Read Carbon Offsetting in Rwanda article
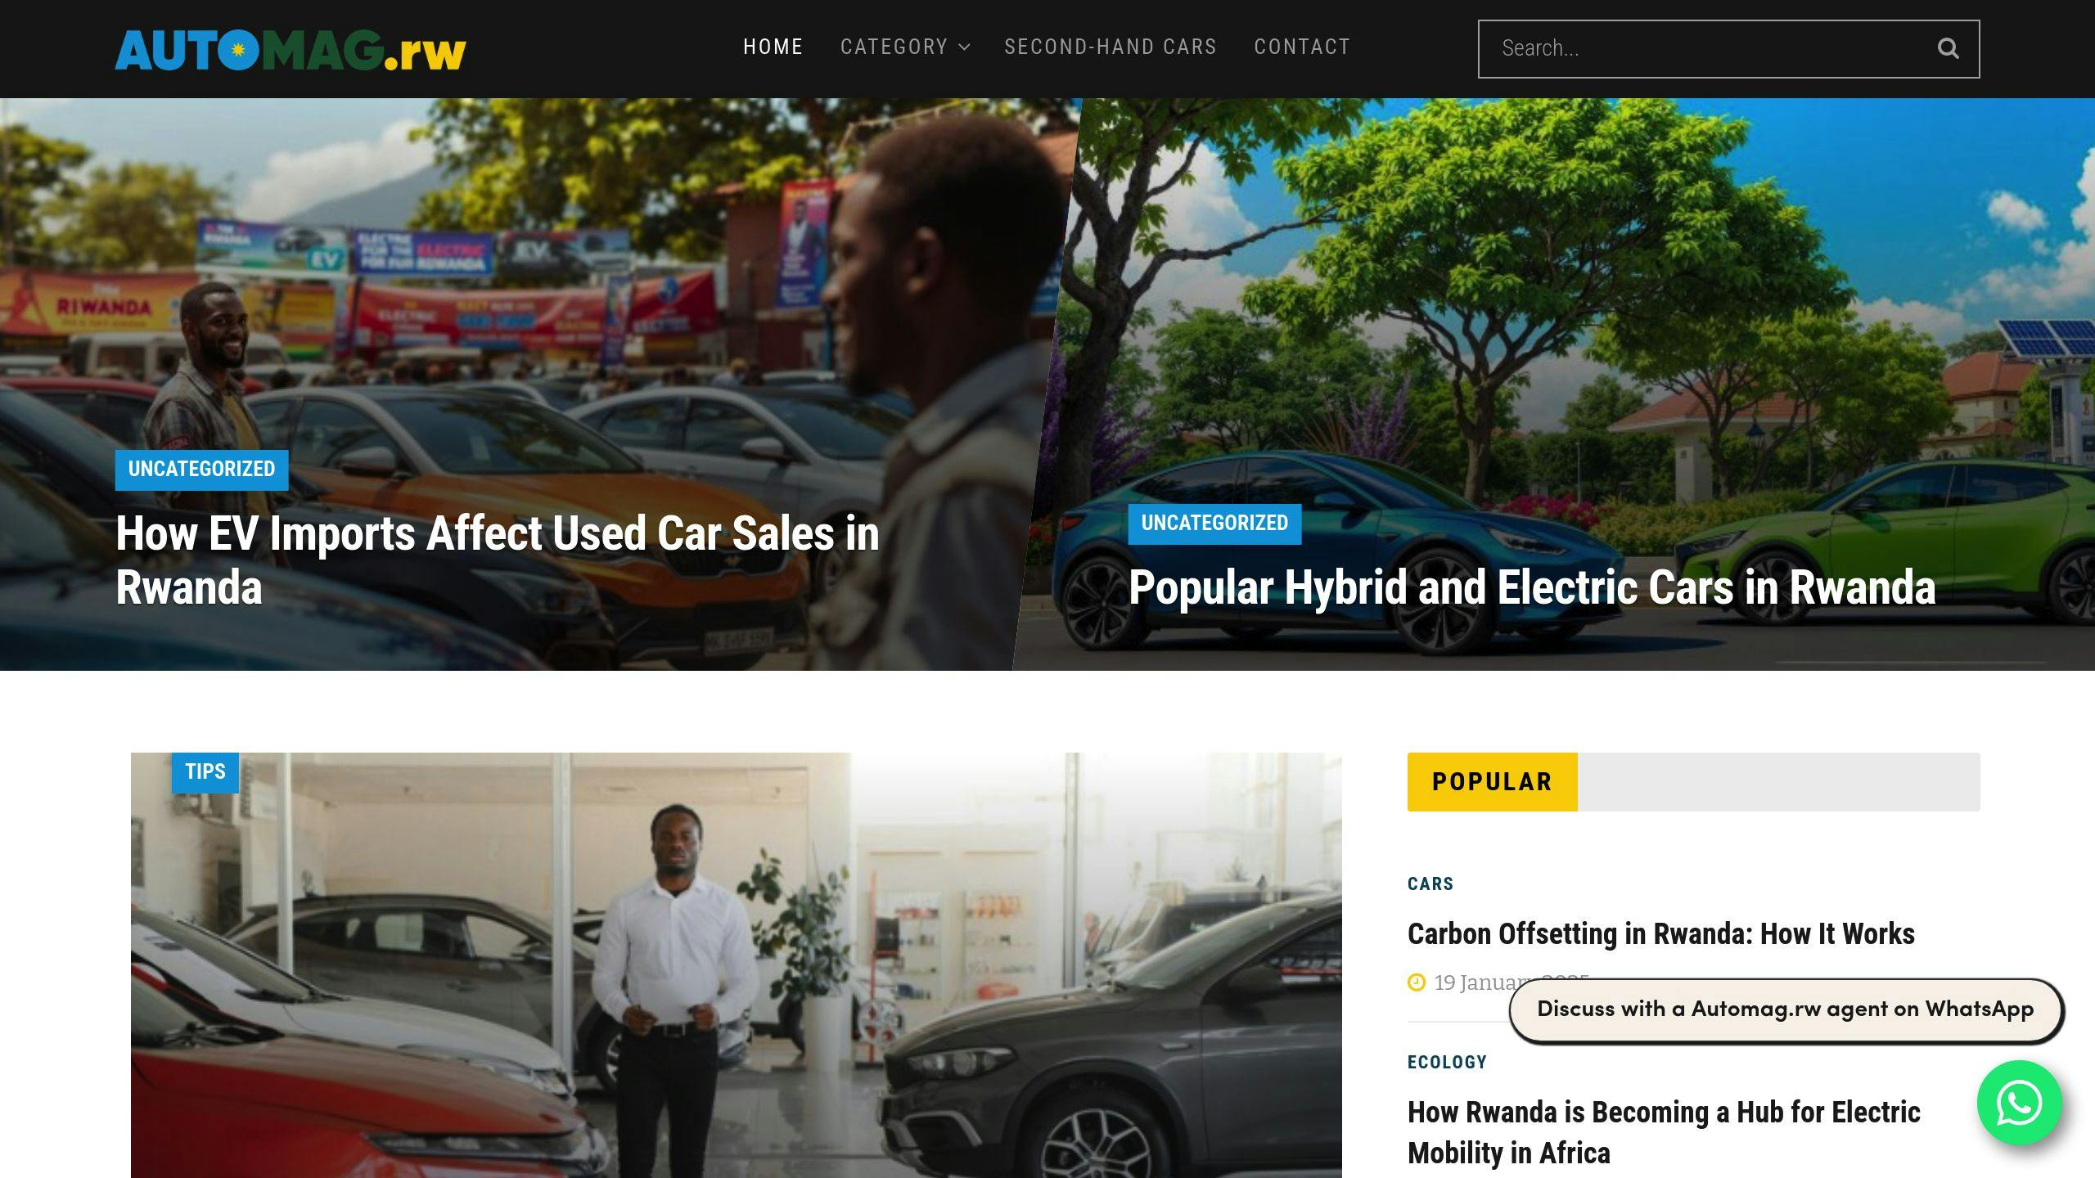Viewport: 2095px width, 1178px height. pos(1661,934)
